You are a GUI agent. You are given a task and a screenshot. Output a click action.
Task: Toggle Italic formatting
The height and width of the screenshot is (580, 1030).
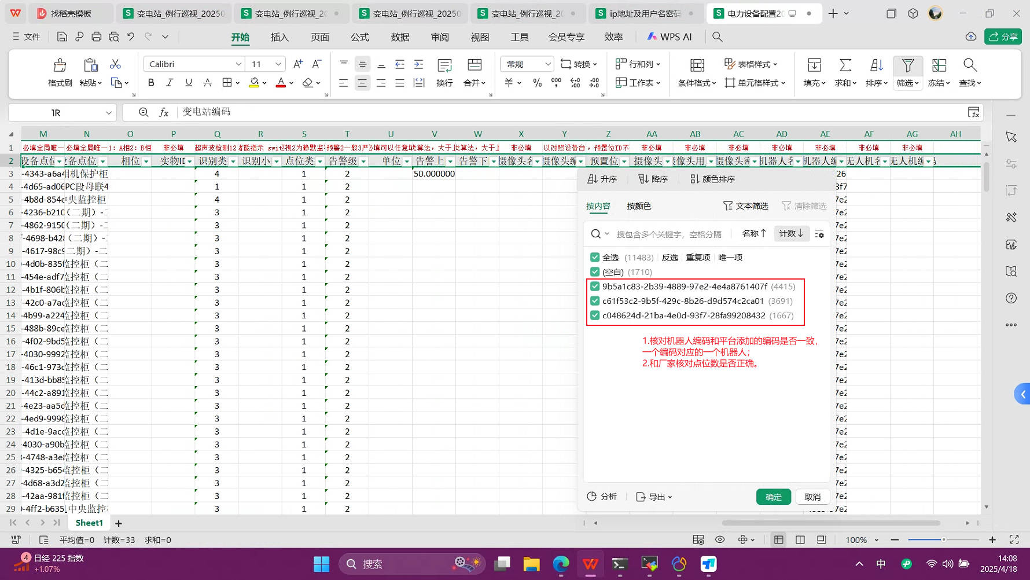(x=170, y=83)
